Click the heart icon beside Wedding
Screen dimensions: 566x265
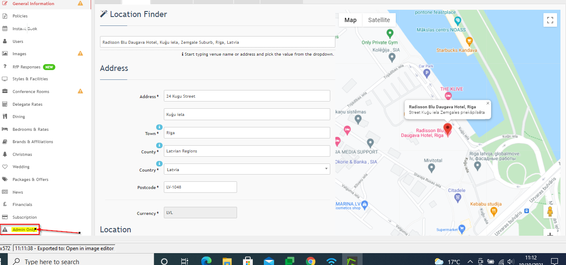point(5,167)
